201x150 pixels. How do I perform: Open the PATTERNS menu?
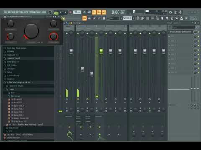click(20, 12)
